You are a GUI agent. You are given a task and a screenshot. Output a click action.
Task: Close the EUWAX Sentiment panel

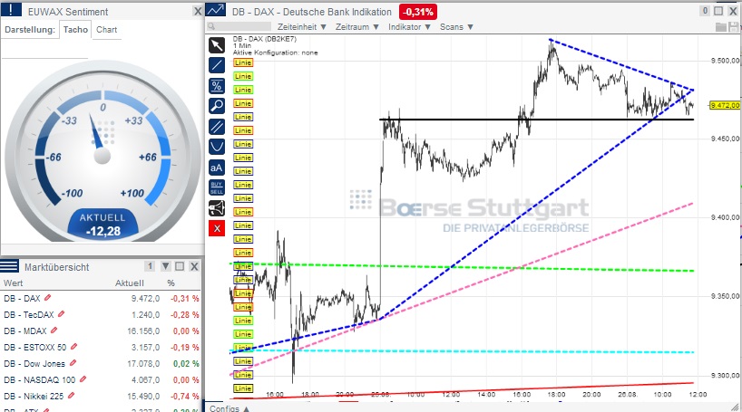pyautogui.click(x=198, y=12)
